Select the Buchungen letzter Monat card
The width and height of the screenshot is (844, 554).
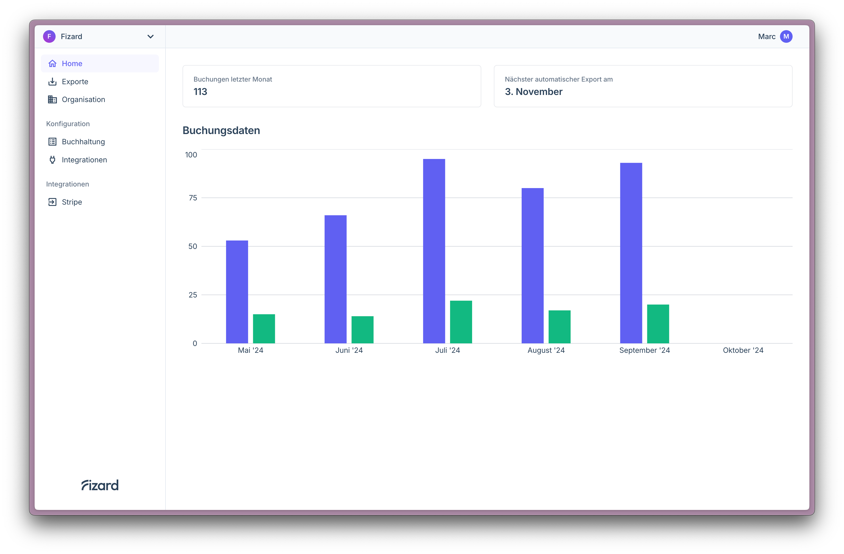(x=332, y=86)
